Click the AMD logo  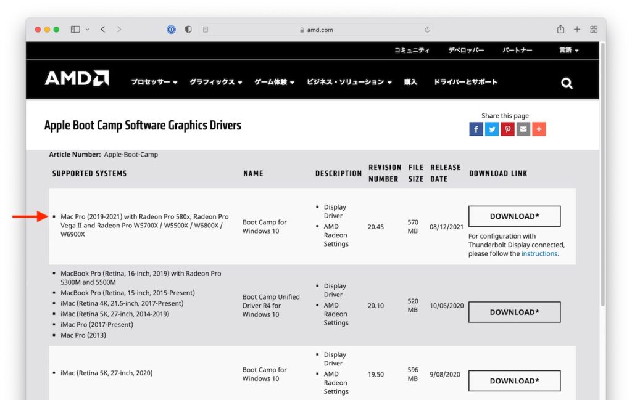pos(75,80)
